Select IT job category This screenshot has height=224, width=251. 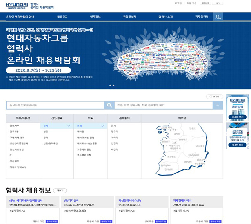click(11, 155)
